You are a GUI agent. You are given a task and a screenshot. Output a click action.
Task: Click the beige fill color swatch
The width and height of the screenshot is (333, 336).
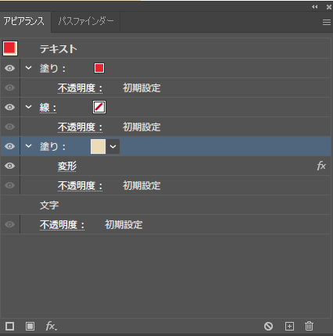click(98, 146)
